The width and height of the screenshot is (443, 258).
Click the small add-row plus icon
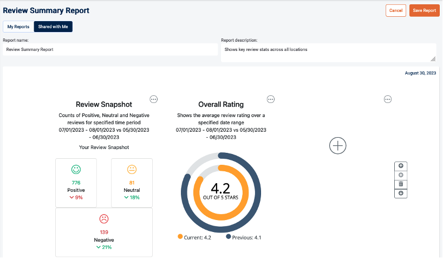401,175
